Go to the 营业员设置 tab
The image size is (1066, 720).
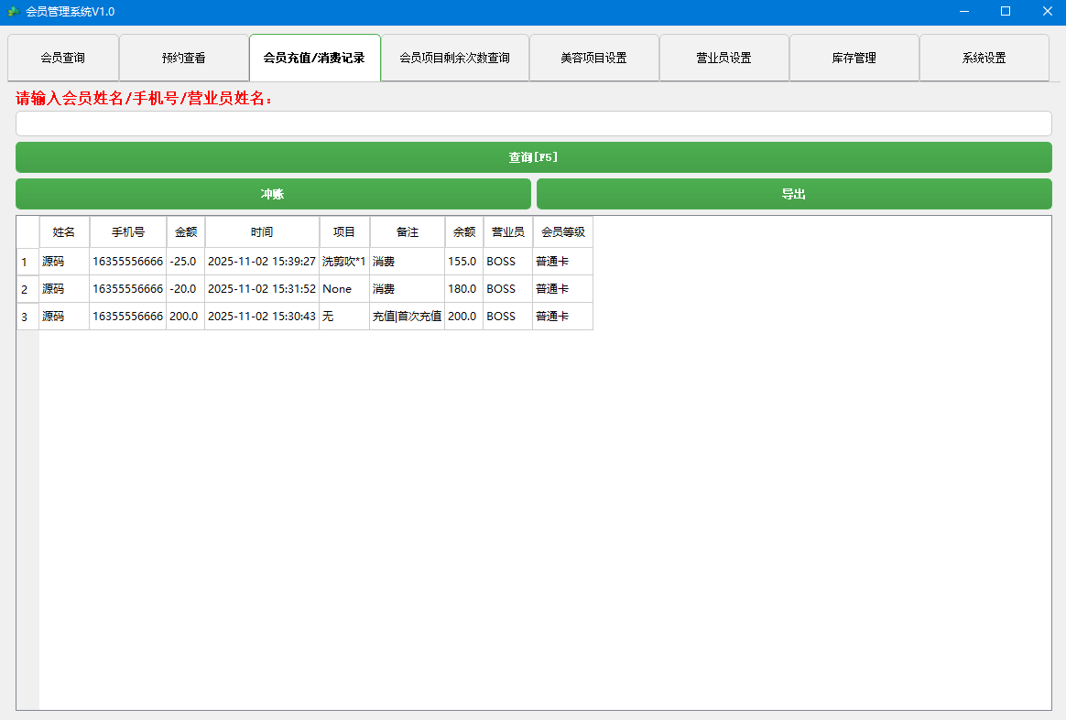[723, 58]
